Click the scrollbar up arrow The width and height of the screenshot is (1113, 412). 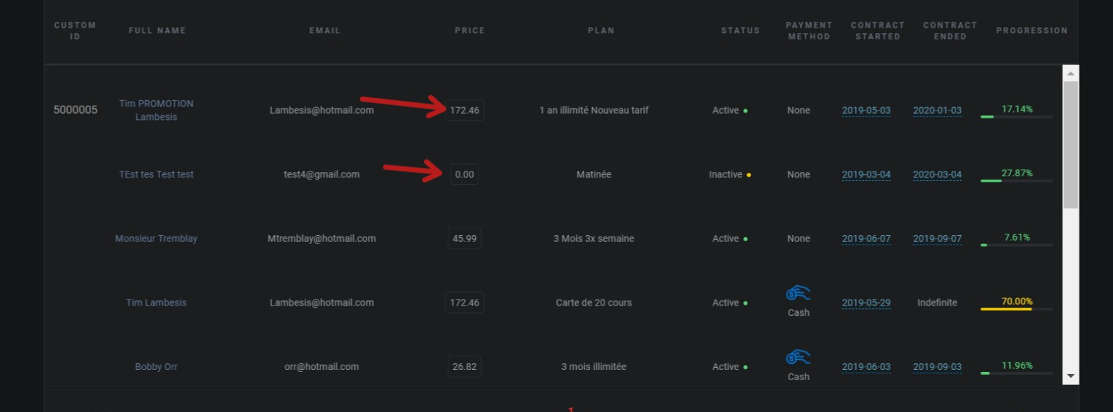1070,73
